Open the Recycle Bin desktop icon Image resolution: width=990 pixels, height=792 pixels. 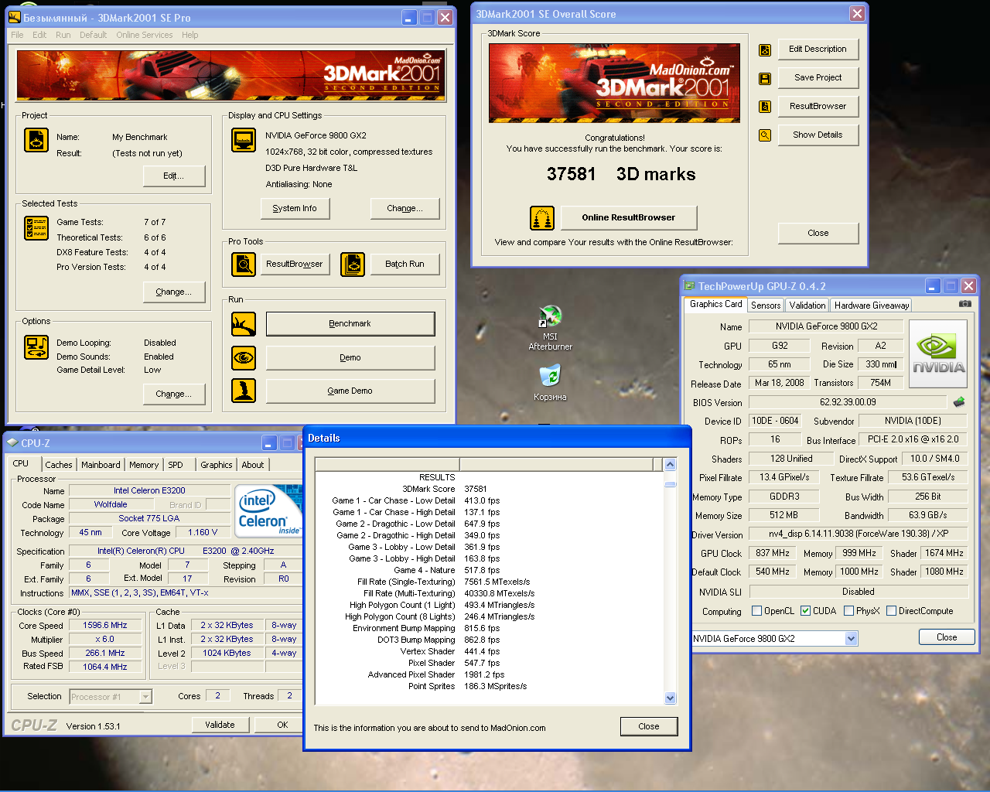pos(550,376)
